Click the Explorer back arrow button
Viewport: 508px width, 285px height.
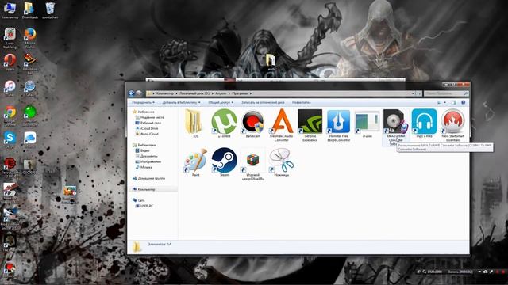[131, 93]
